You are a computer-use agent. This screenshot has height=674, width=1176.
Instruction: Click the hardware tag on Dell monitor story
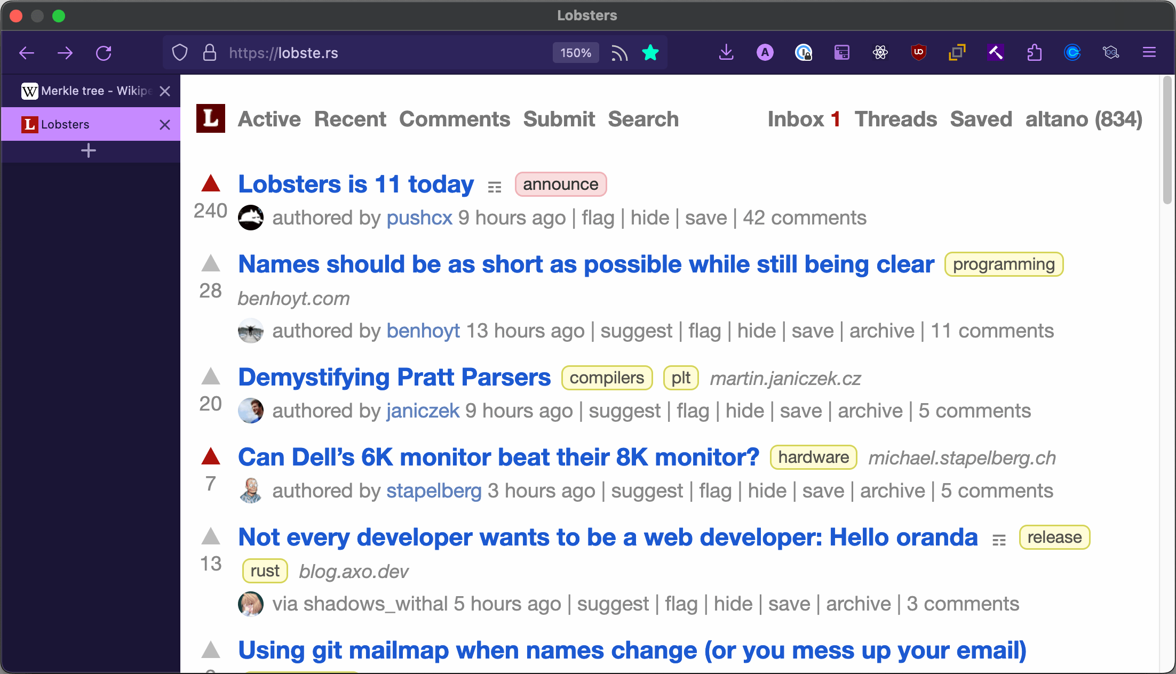[x=813, y=457]
